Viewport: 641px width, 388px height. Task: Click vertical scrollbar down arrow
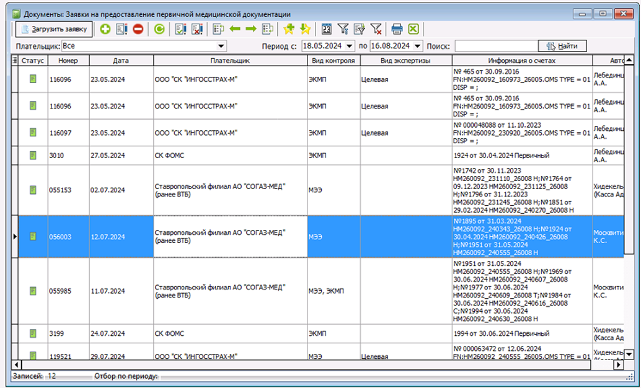pos(629,354)
